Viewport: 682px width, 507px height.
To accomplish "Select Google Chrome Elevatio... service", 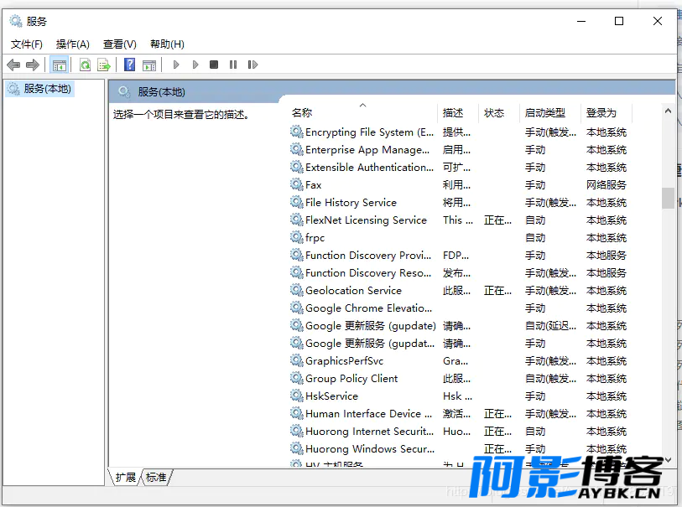I will tap(368, 308).
